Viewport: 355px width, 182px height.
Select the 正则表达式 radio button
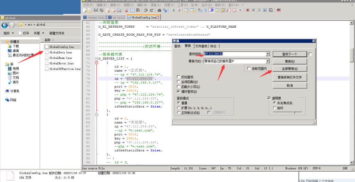point(179,112)
